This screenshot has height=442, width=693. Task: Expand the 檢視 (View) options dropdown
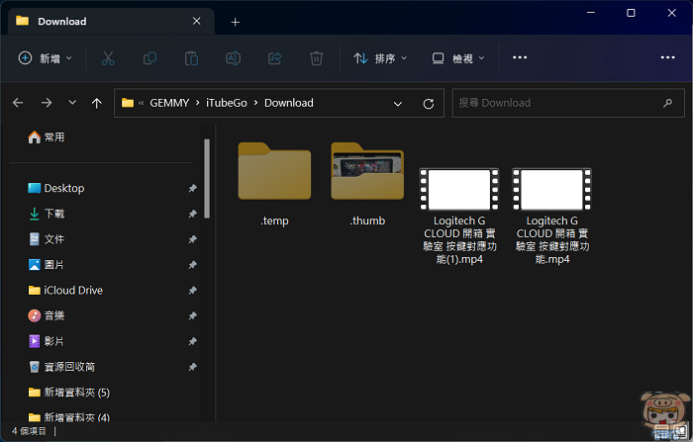click(x=458, y=58)
